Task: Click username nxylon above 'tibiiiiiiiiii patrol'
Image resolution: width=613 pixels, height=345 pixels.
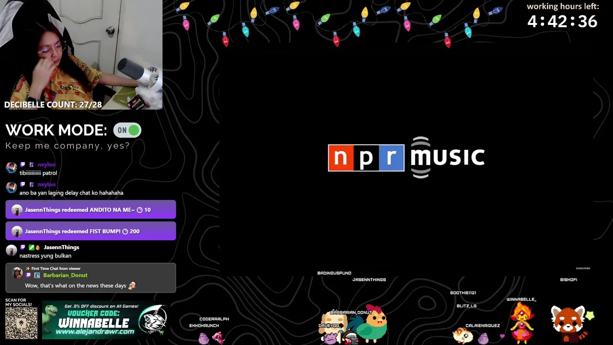Action: tap(46, 165)
